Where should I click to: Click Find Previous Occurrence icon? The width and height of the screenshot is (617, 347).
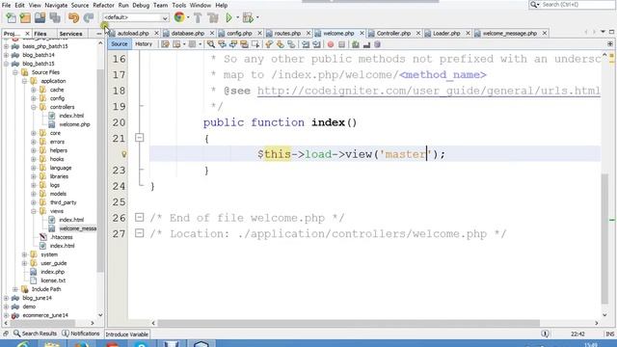[x=222, y=44]
